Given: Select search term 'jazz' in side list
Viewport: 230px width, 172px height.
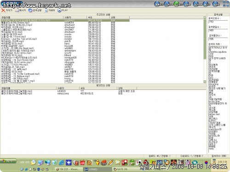Looking at the screenshot, I should pos(211,78).
